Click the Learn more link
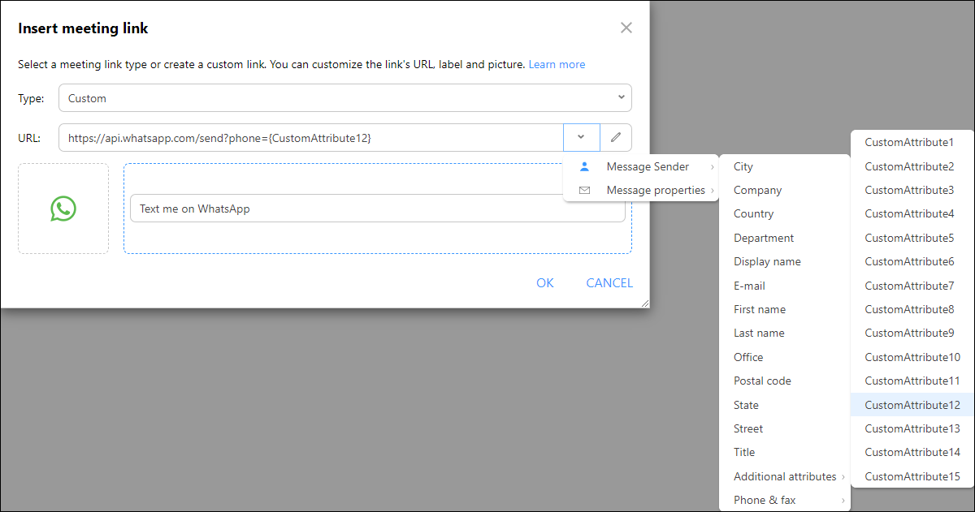The height and width of the screenshot is (512, 975). coord(557,64)
